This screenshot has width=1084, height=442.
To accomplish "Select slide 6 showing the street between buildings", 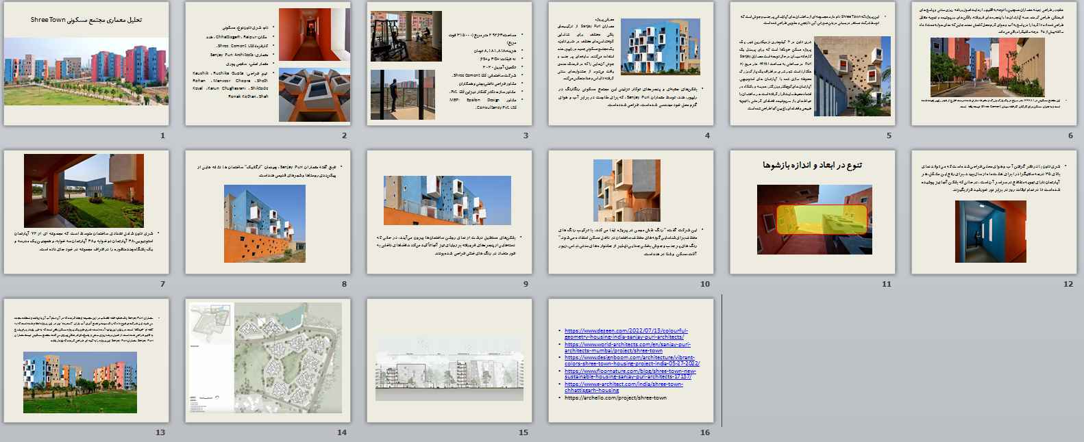I will pos(994,64).
